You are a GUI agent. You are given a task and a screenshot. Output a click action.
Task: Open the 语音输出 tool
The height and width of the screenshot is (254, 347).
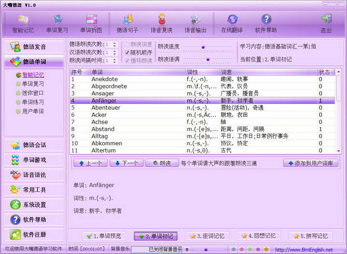click(195, 23)
